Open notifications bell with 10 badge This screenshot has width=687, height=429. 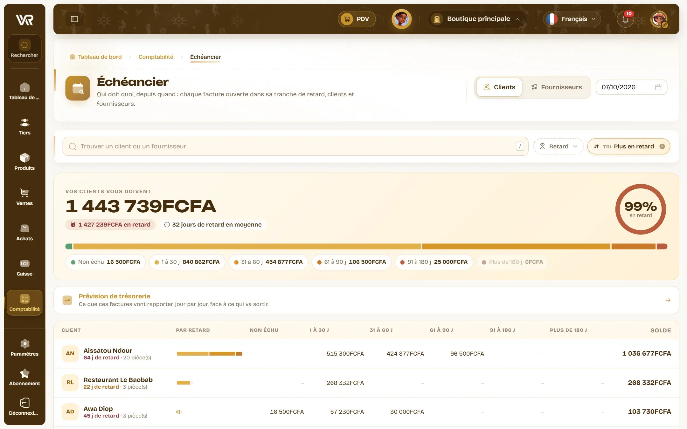(x=625, y=19)
